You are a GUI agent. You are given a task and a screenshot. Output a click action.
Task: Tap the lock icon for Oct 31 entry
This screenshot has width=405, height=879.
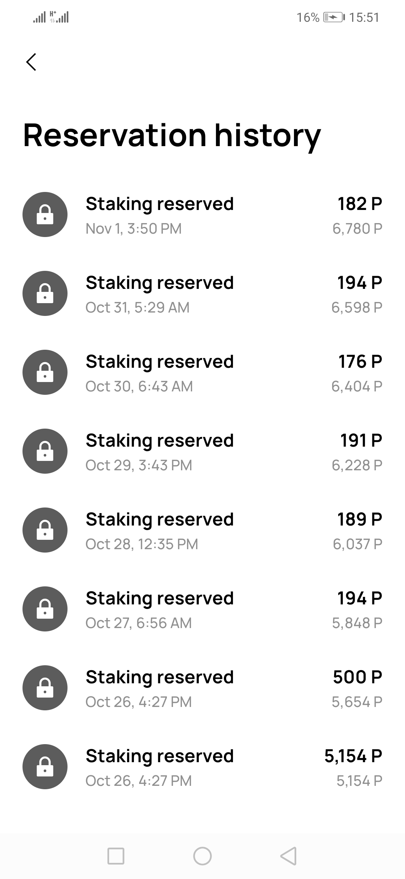pyautogui.click(x=45, y=293)
